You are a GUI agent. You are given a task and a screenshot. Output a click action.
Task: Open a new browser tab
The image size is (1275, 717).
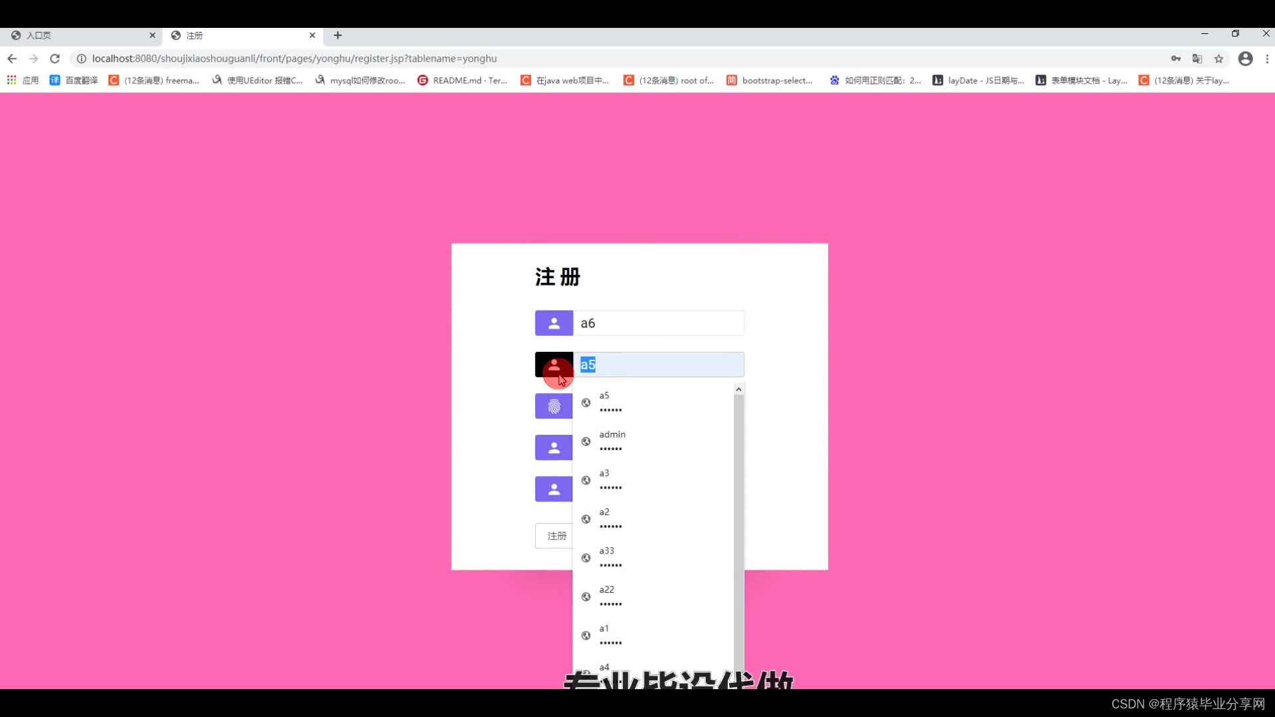[x=338, y=35]
